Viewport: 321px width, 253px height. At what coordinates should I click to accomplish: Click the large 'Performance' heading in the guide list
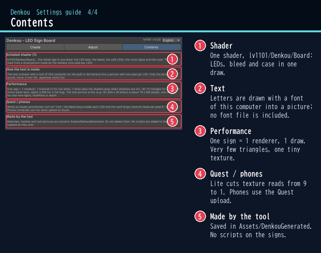pos(231,131)
